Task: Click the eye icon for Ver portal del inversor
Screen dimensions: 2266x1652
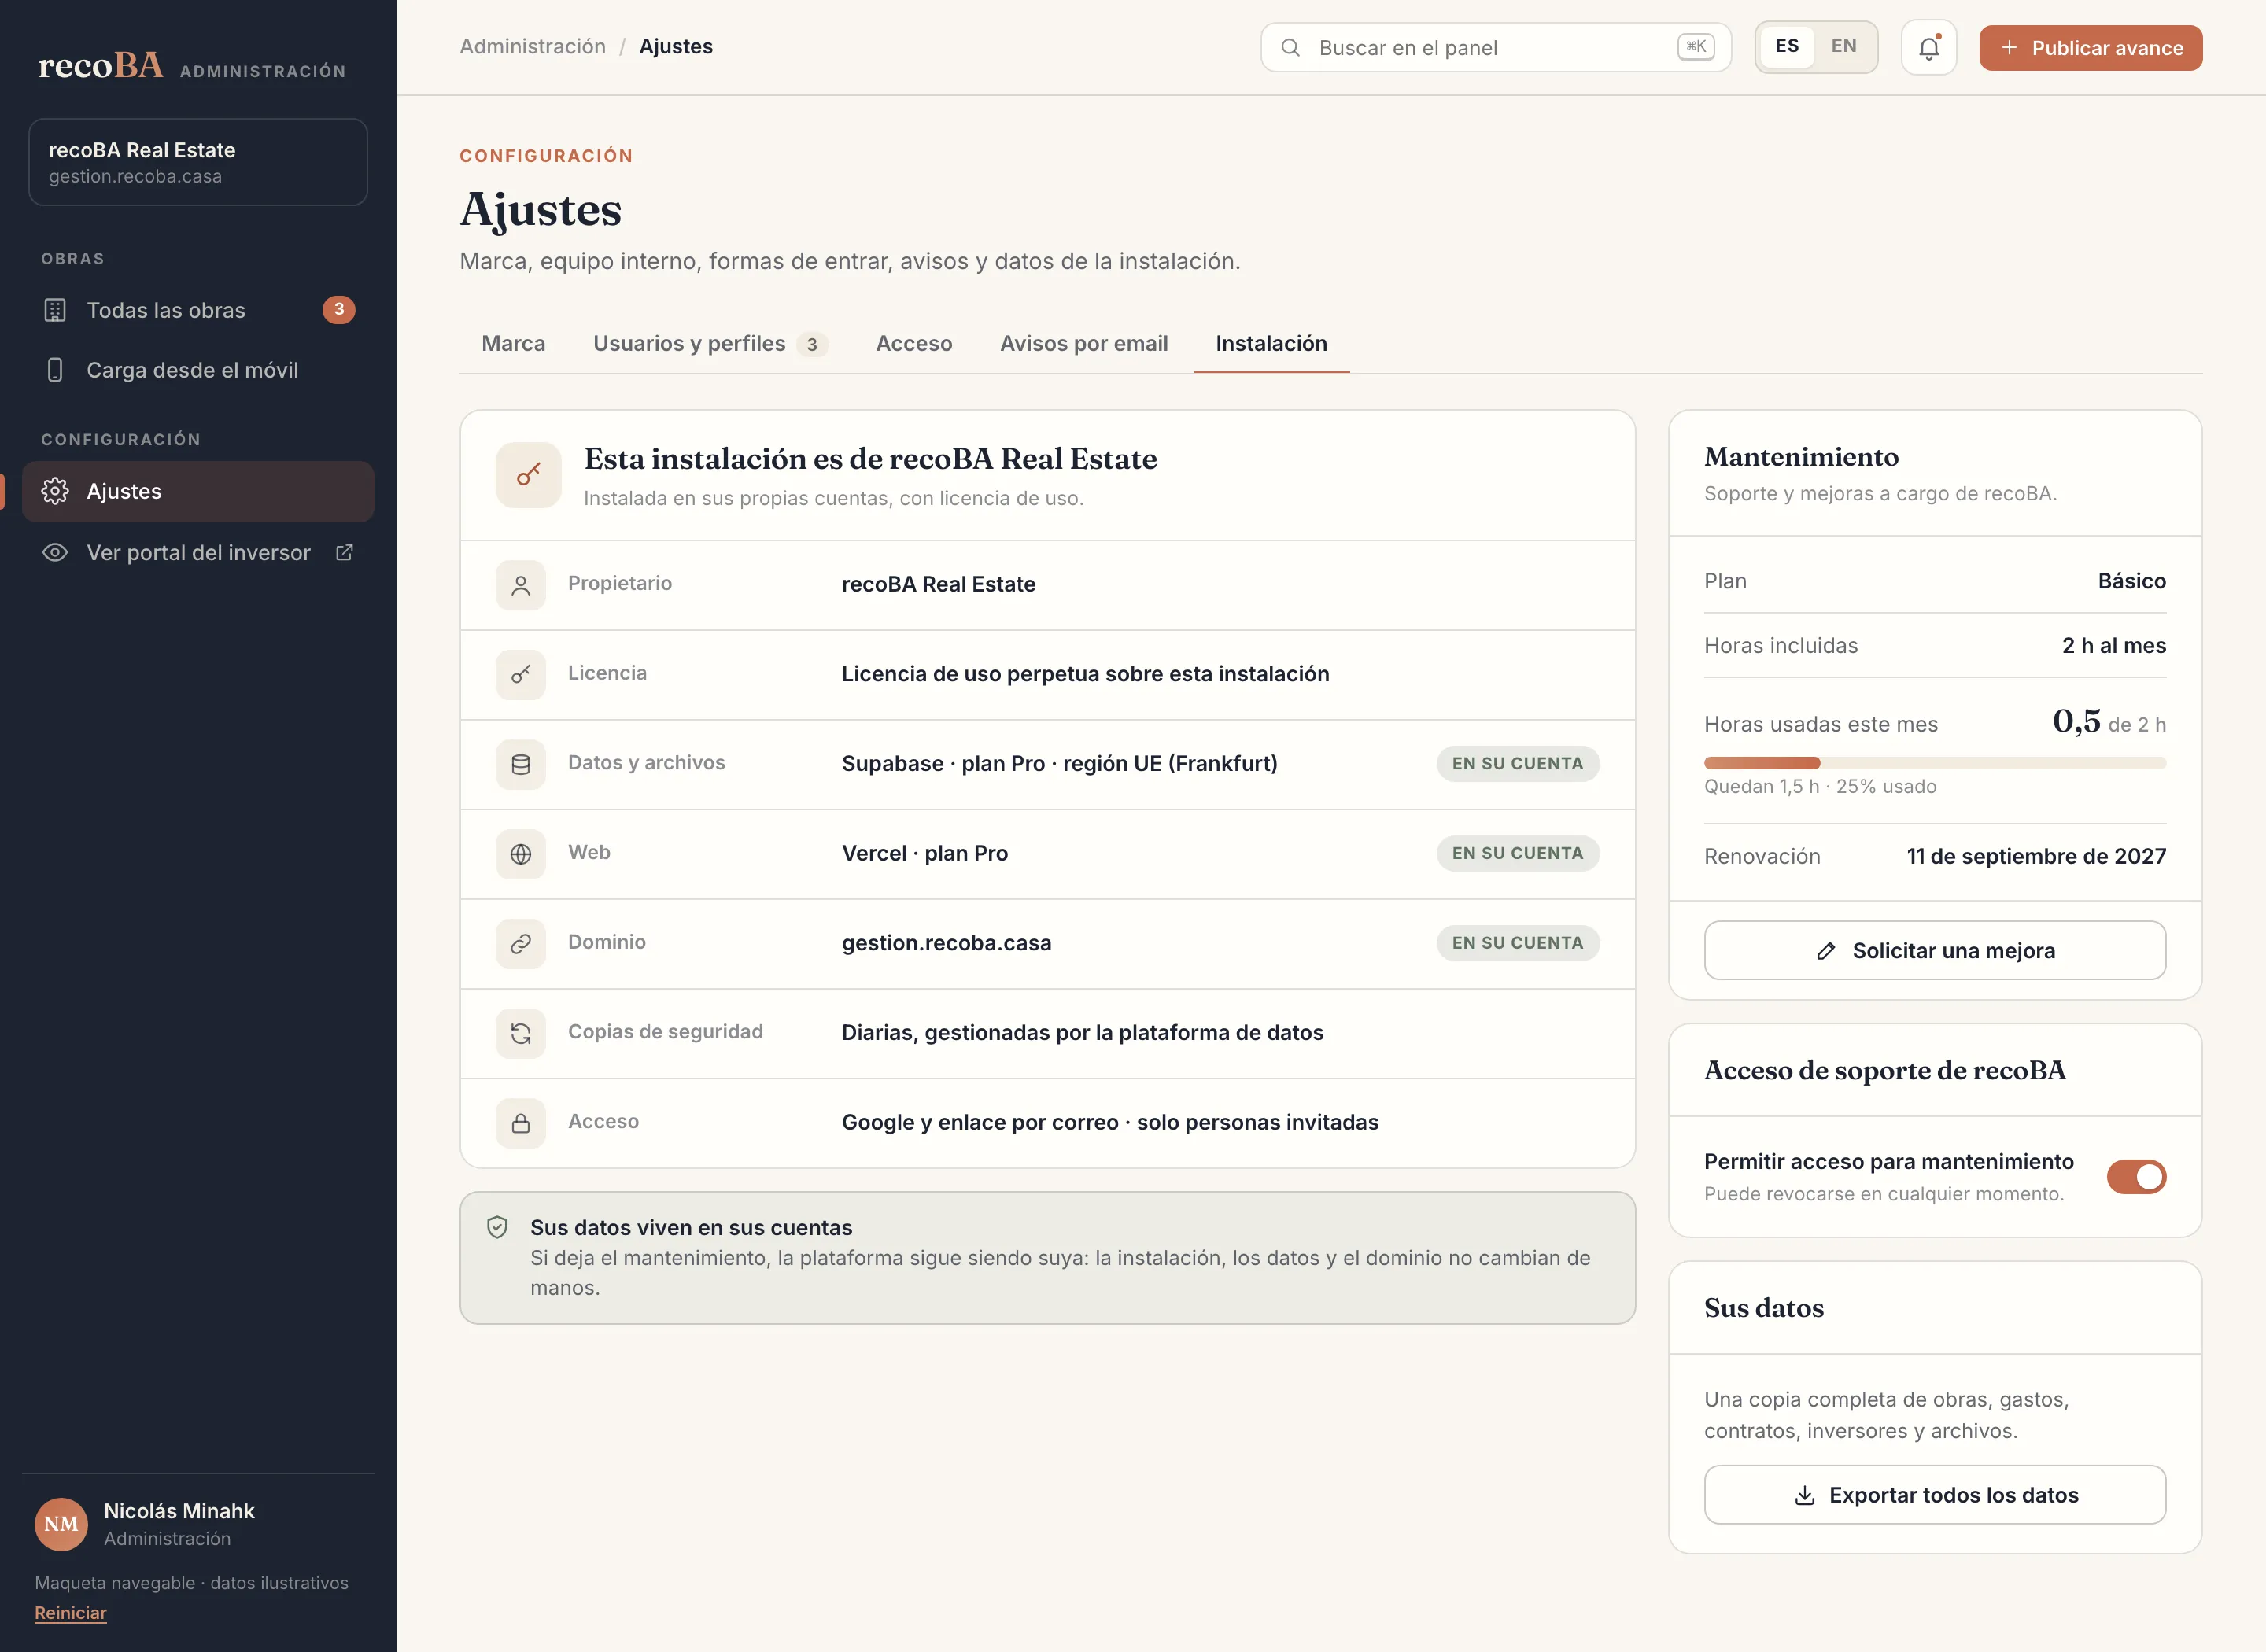Action: click(x=55, y=552)
